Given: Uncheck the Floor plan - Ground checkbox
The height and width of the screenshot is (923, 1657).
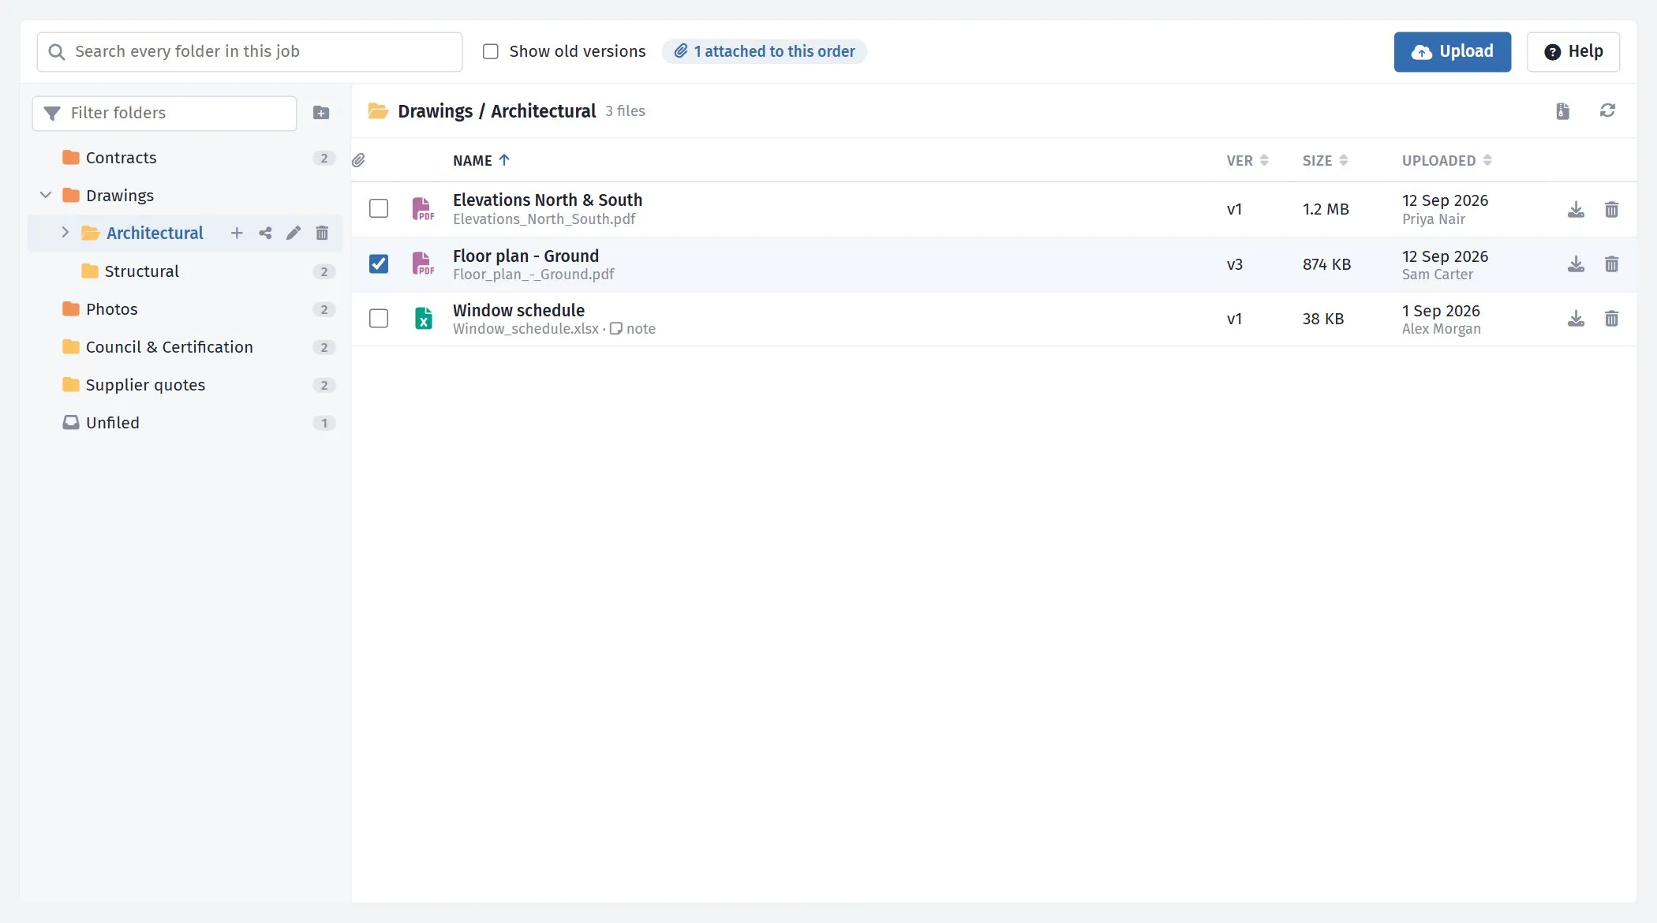Looking at the screenshot, I should [x=379, y=263].
